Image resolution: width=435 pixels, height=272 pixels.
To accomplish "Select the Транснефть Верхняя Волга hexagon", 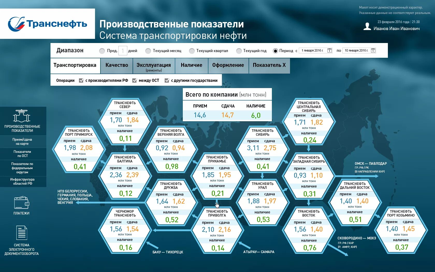I will (171, 149).
